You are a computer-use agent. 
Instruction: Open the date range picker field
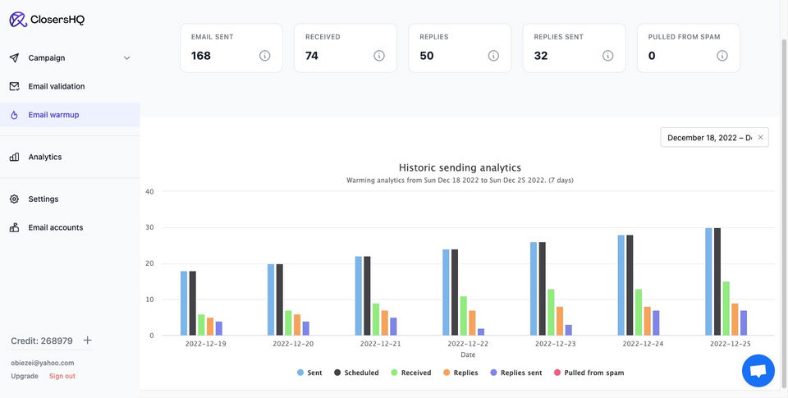point(708,137)
